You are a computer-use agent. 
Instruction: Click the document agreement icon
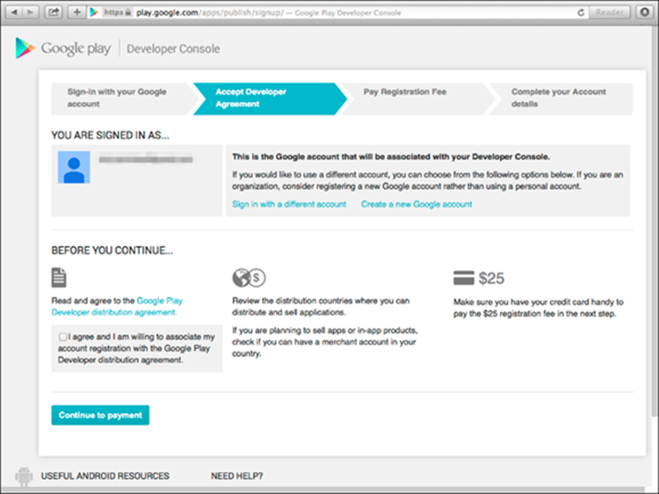coord(59,278)
